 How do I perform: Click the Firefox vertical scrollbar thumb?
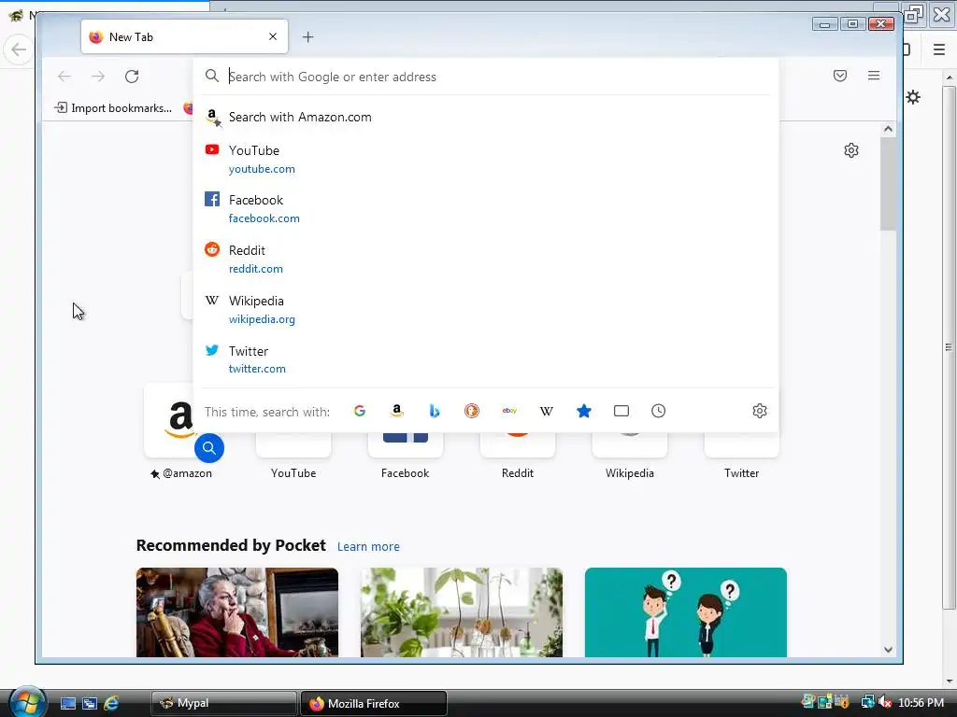click(888, 184)
